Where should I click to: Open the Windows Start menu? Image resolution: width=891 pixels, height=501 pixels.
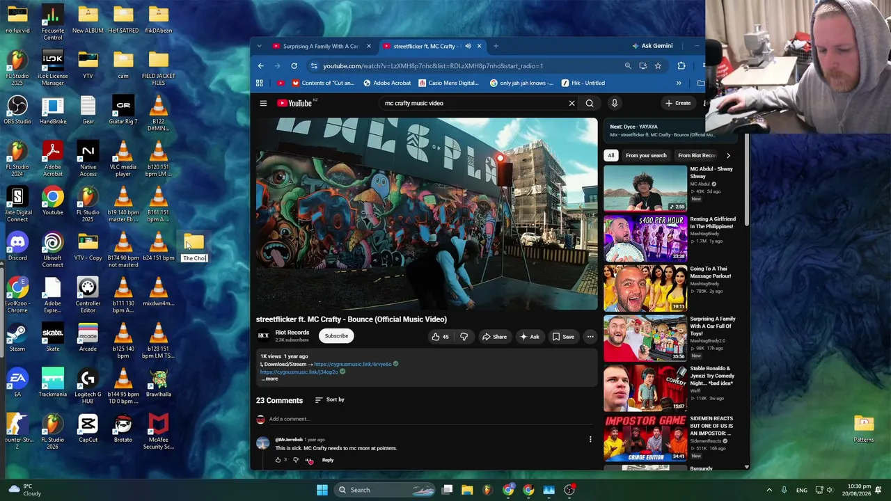tap(322, 490)
